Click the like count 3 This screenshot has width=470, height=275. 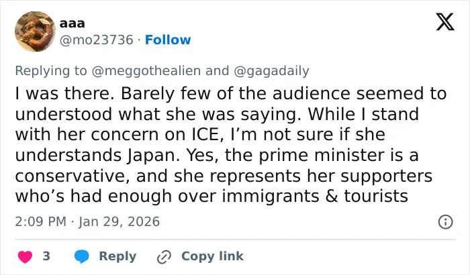[x=46, y=256]
